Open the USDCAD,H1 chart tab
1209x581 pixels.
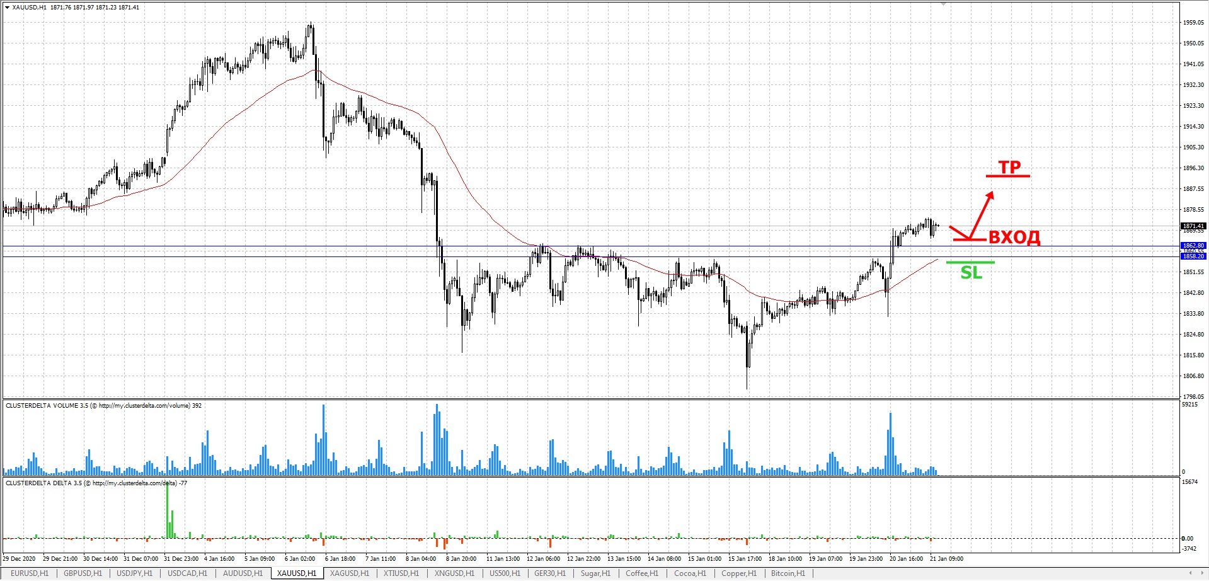(187, 573)
